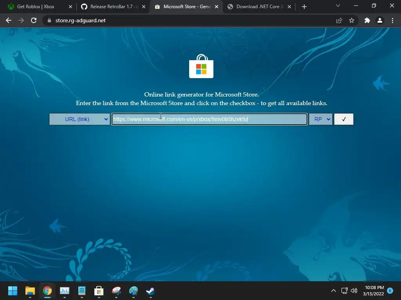The height and width of the screenshot is (300, 401).
Task: Open the Snipping Tool taskbar icon
Action: click(x=116, y=291)
